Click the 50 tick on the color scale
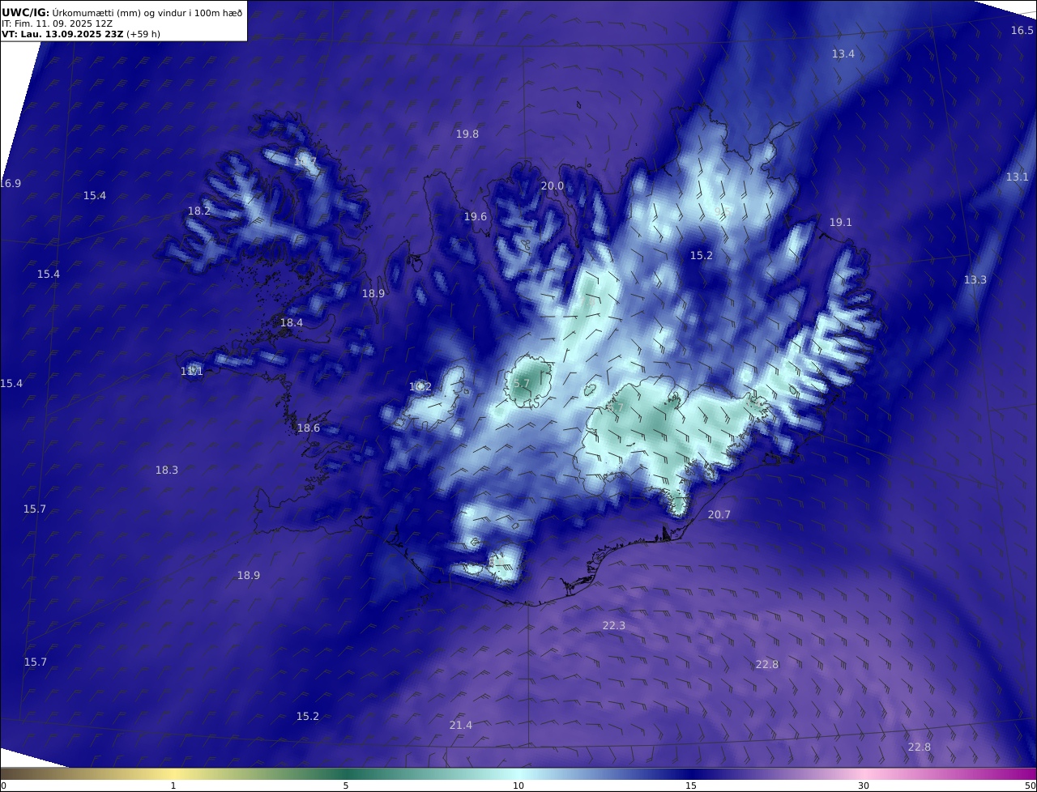This screenshot has width=1037, height=792. (x=1031, y=786)
